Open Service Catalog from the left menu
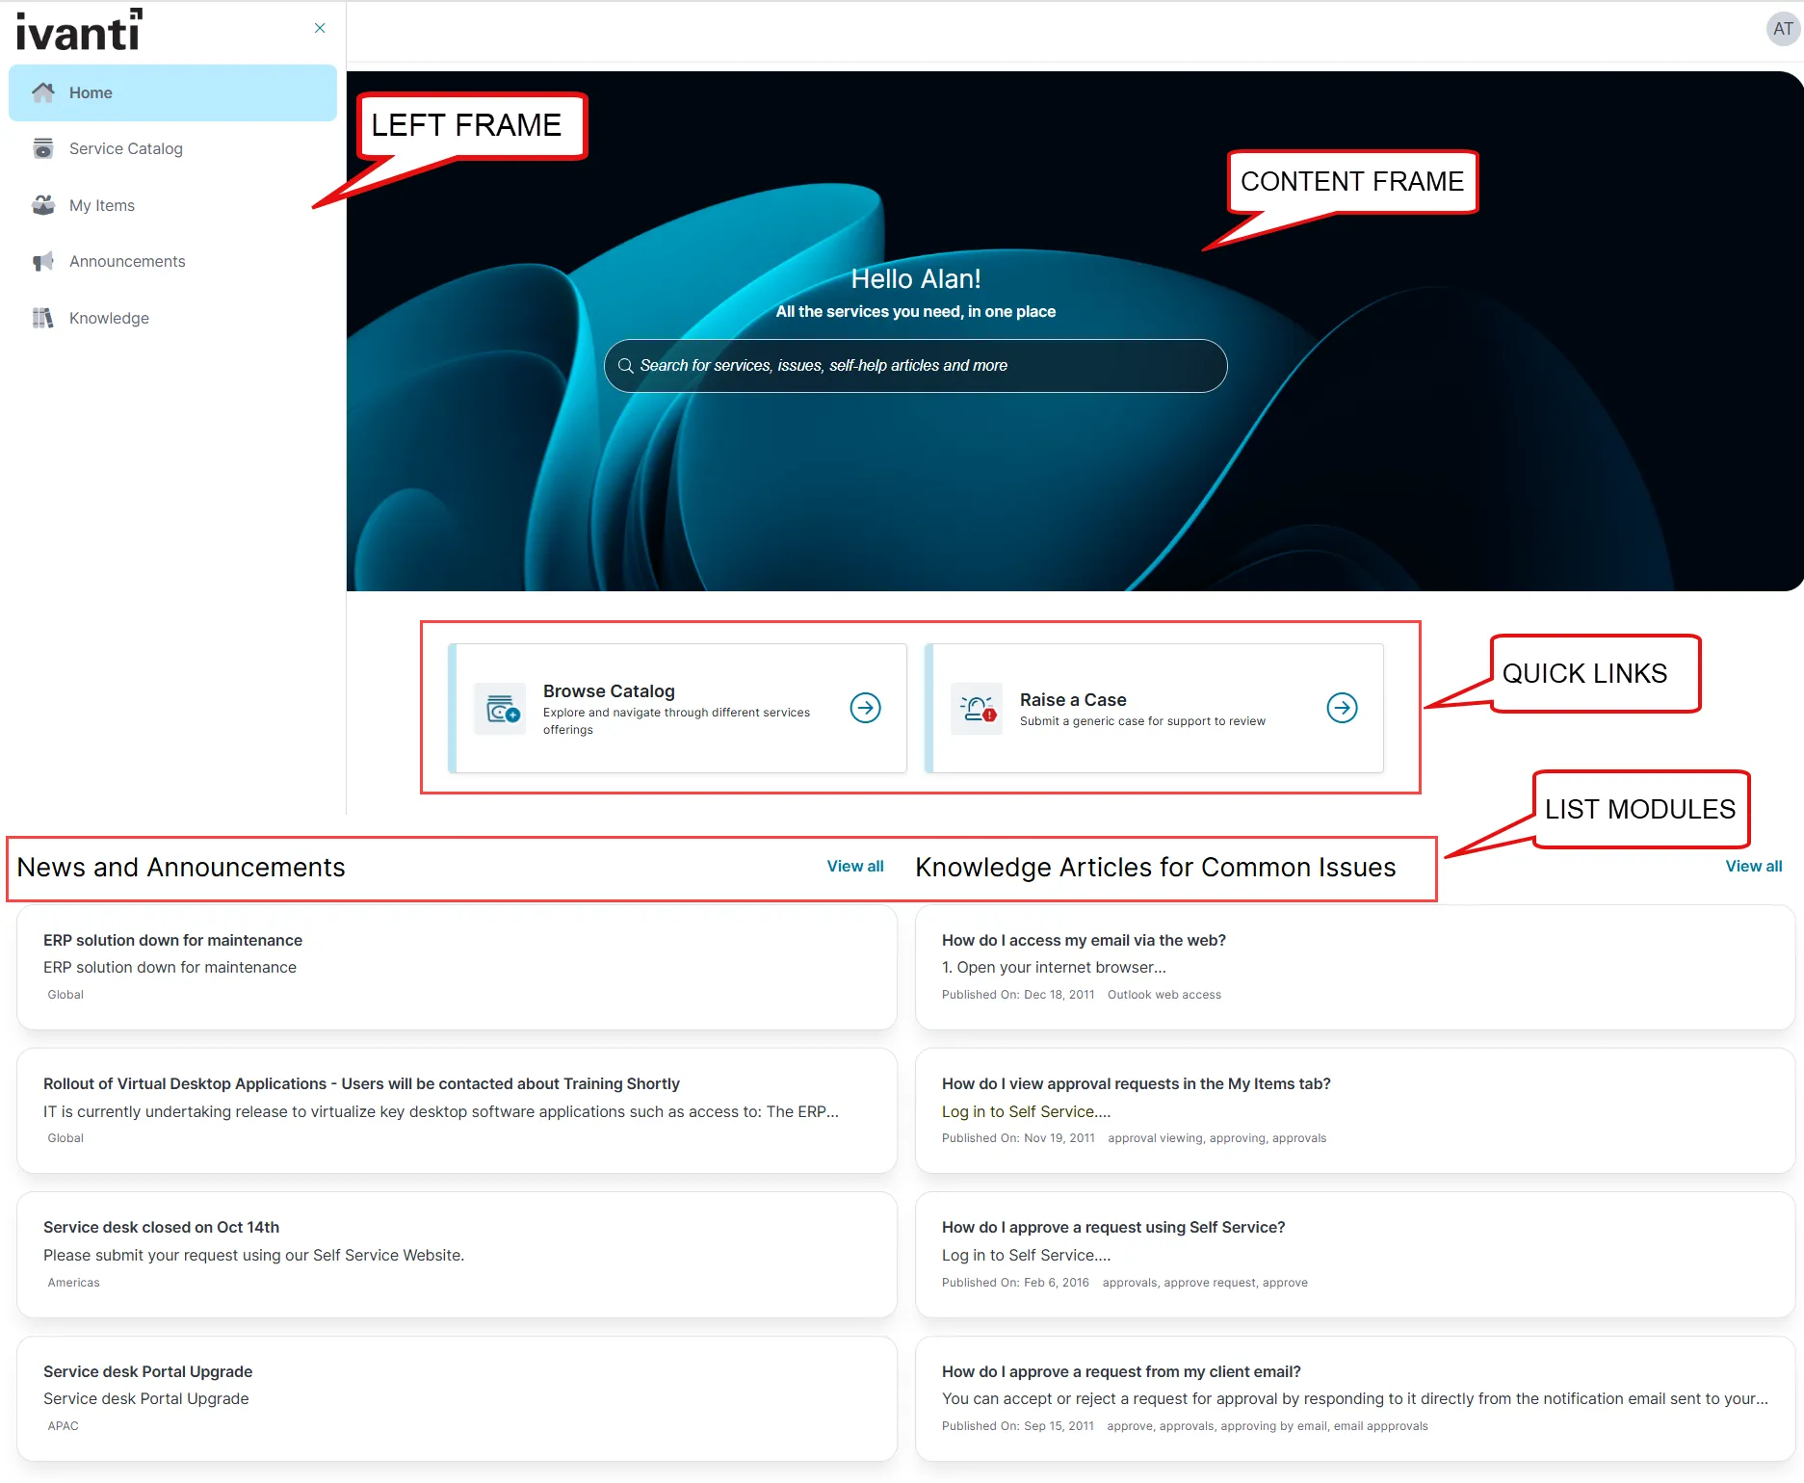1804x1483 pixels. 172,148
